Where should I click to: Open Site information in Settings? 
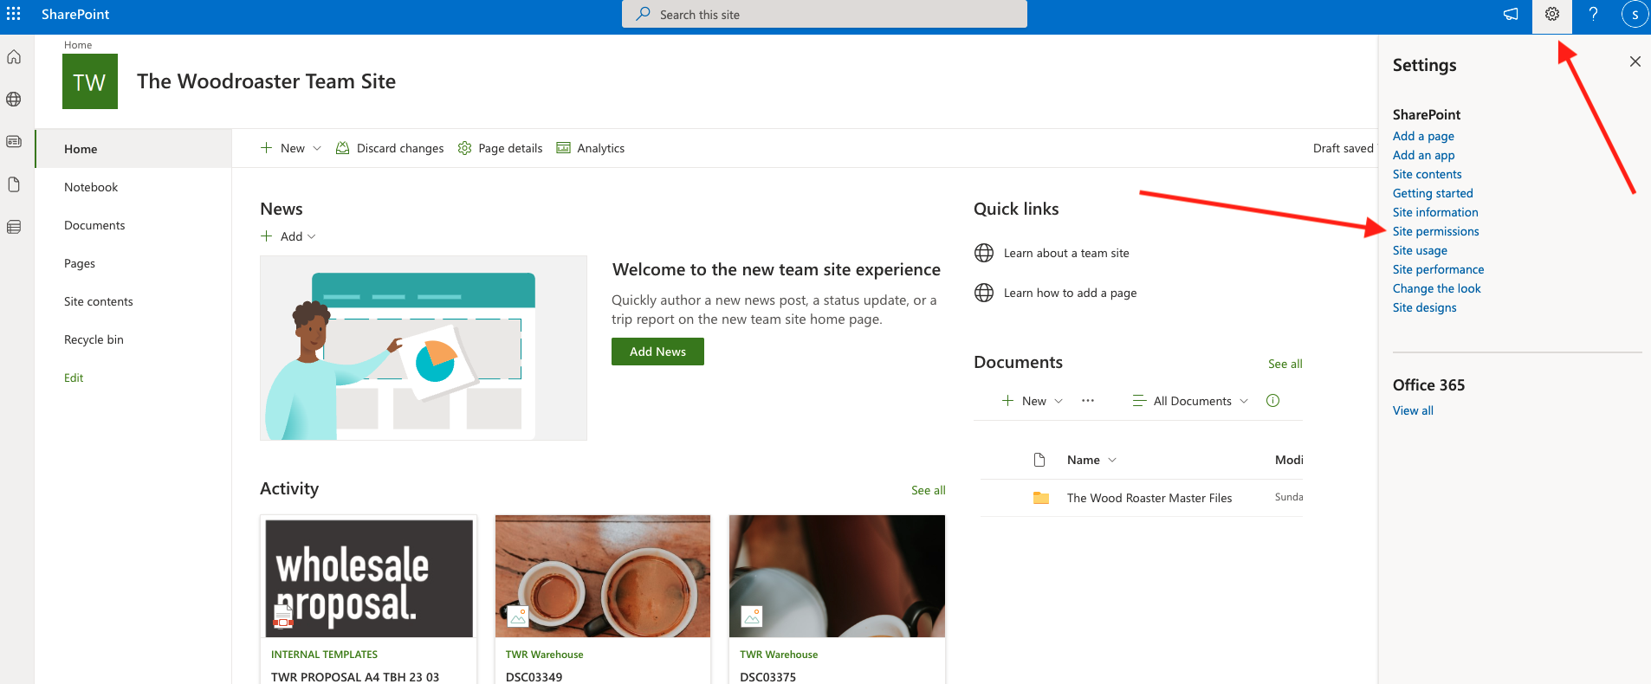tap(1435, 212)
